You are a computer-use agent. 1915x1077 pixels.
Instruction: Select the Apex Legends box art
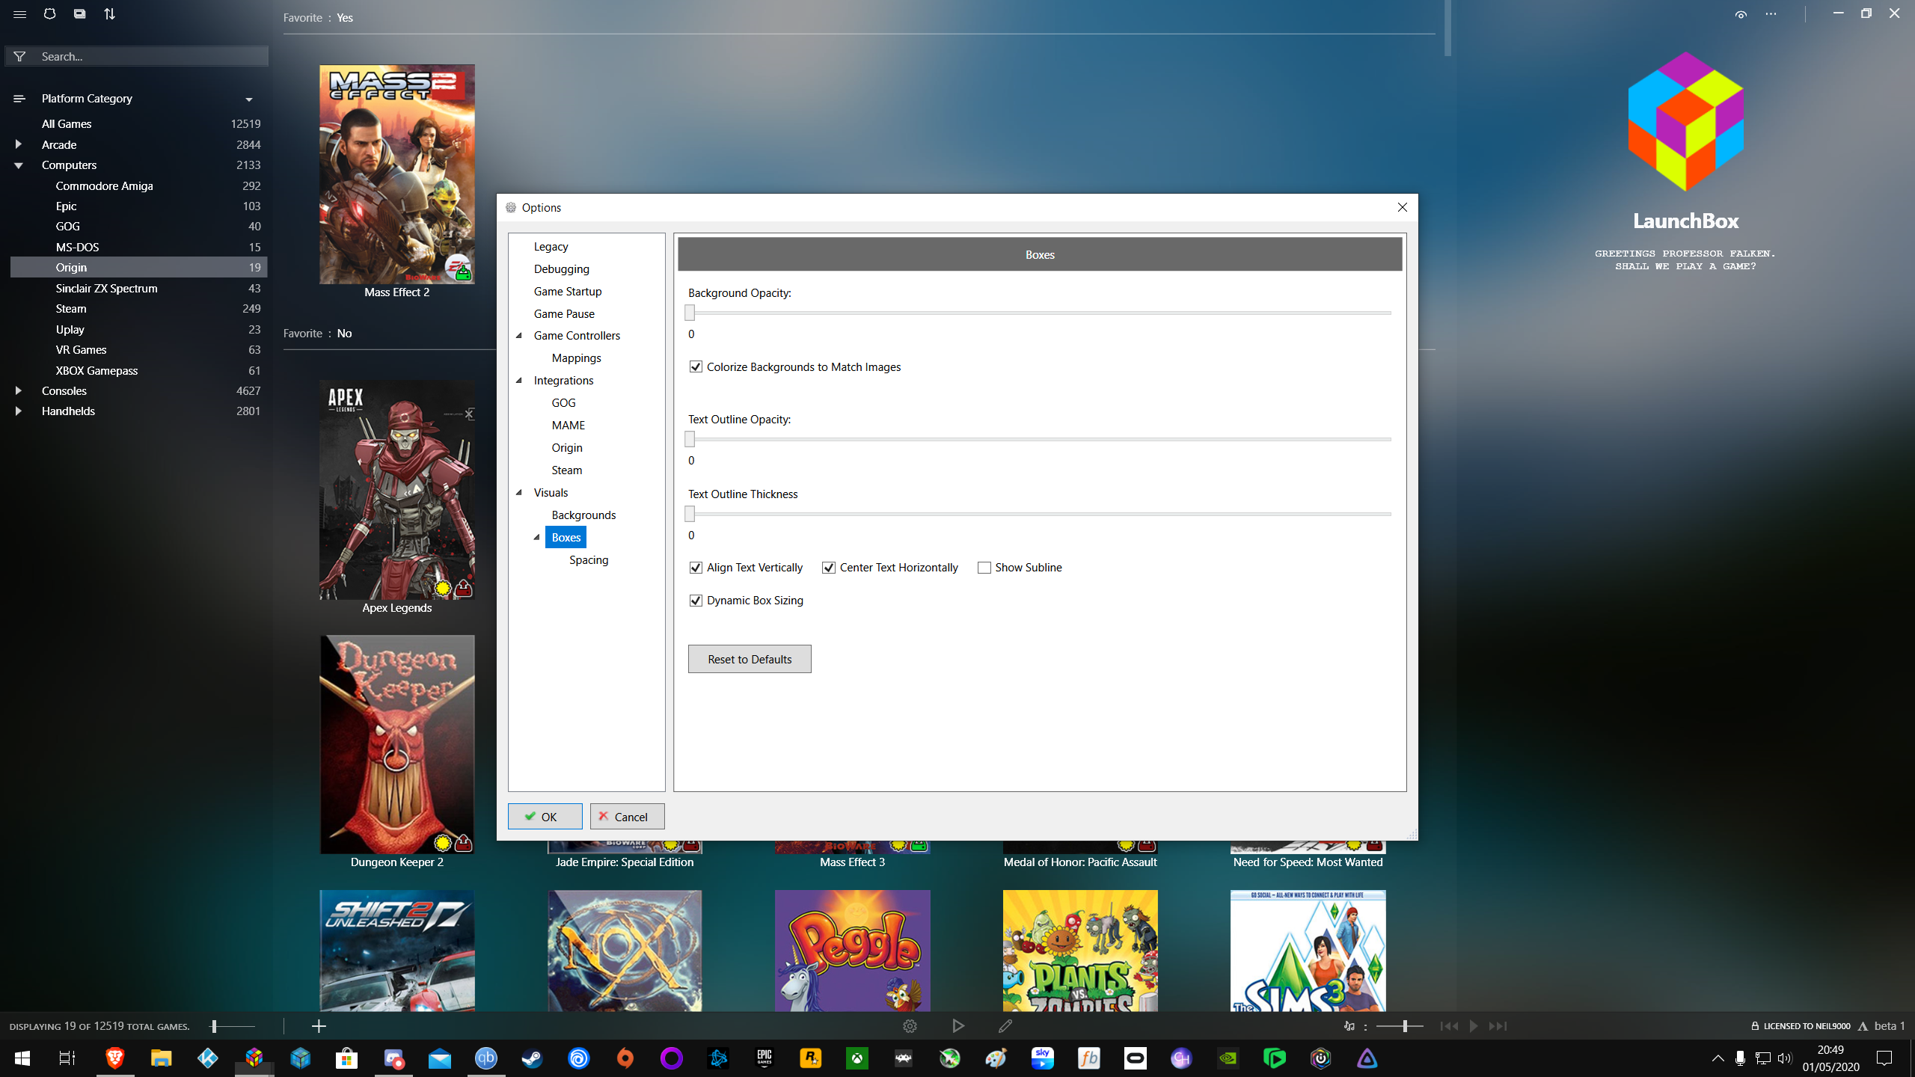tap(397, 490)
